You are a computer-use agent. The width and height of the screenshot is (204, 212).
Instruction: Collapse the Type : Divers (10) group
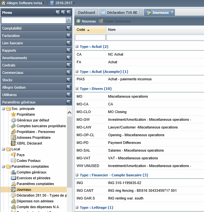click(x=77, y=89)
